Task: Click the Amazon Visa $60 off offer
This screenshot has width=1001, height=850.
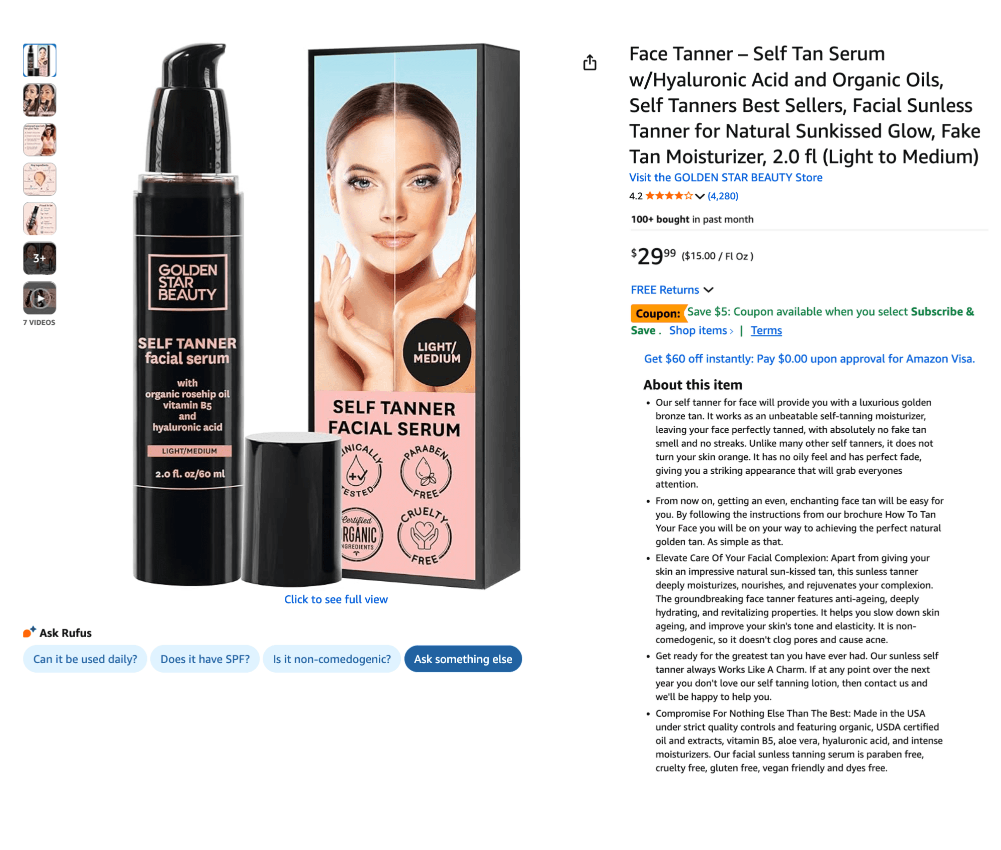Action: (809, 359)
